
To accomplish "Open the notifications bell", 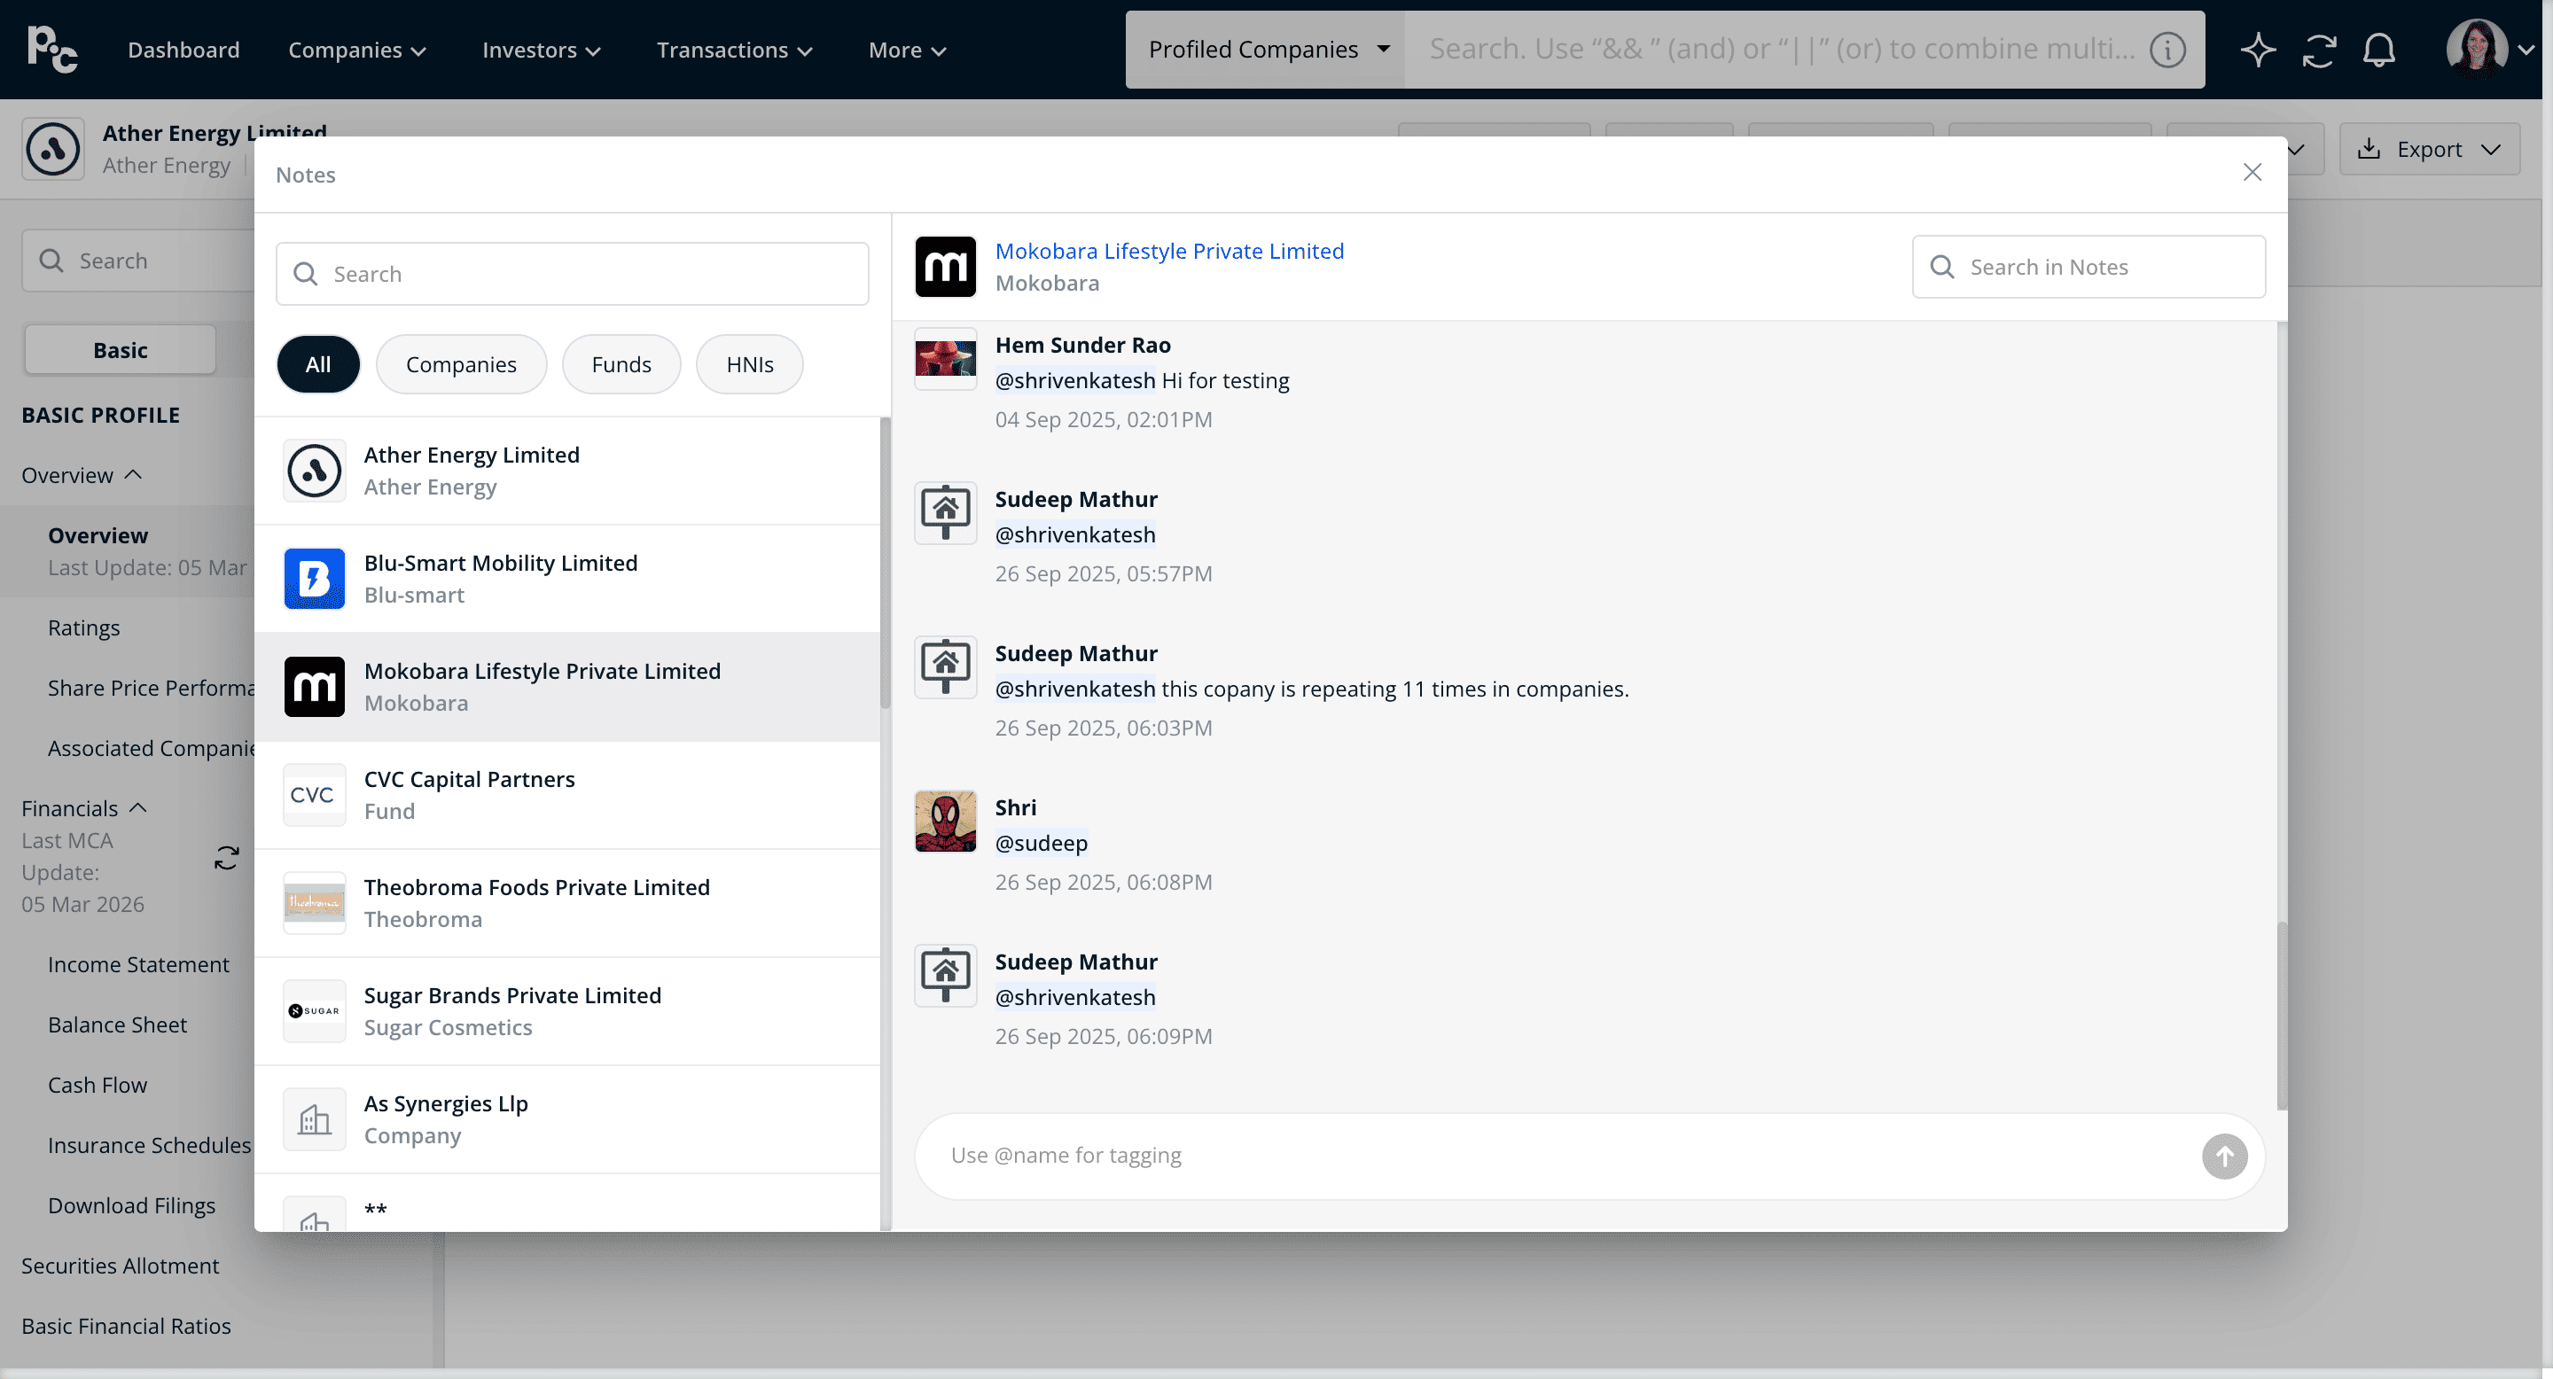I will 2378,50.
